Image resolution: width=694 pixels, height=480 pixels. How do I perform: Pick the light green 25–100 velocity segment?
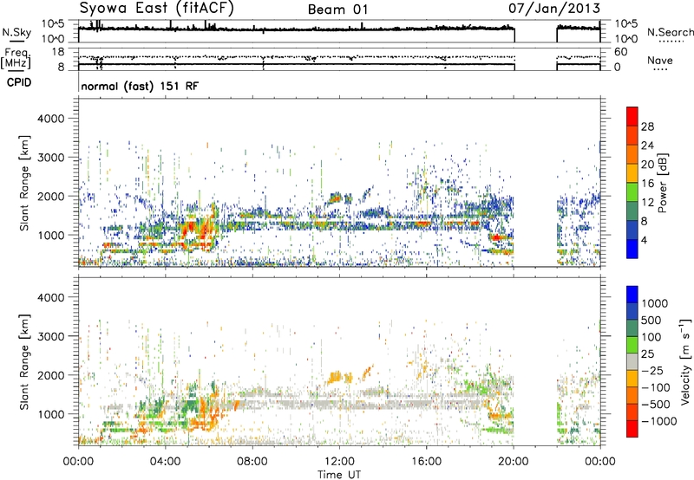pyautogui.click(x=632, y=345)
